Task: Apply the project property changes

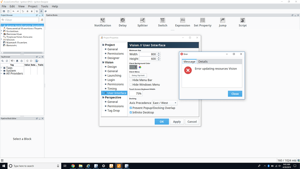Action: click(x=177, y=121)
